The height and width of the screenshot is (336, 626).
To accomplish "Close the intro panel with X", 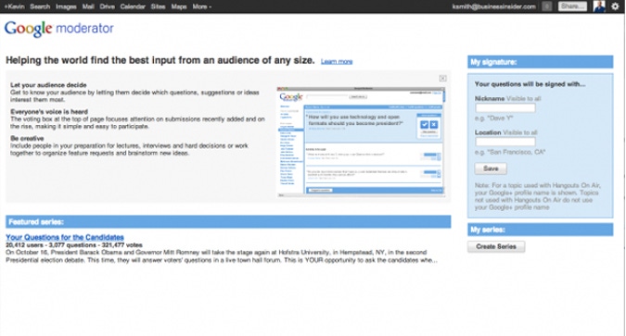I will point(442,79).
